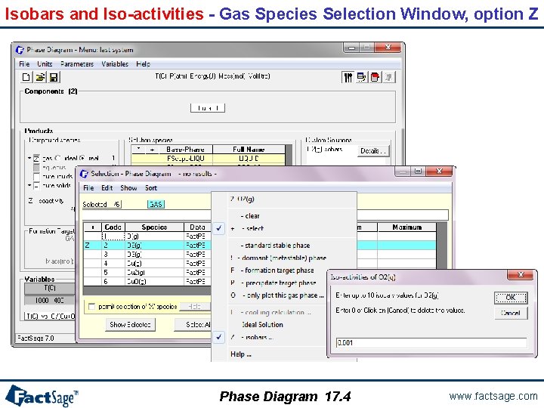Select the ideal gas radio button
This screenshot has height=408, width=544.
pos(57,158)
